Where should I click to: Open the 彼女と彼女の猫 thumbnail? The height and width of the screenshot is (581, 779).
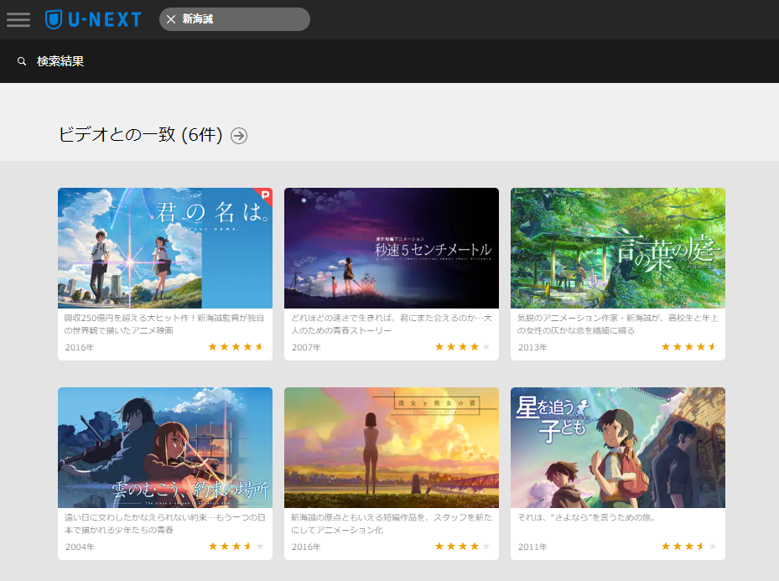point(392,448)
